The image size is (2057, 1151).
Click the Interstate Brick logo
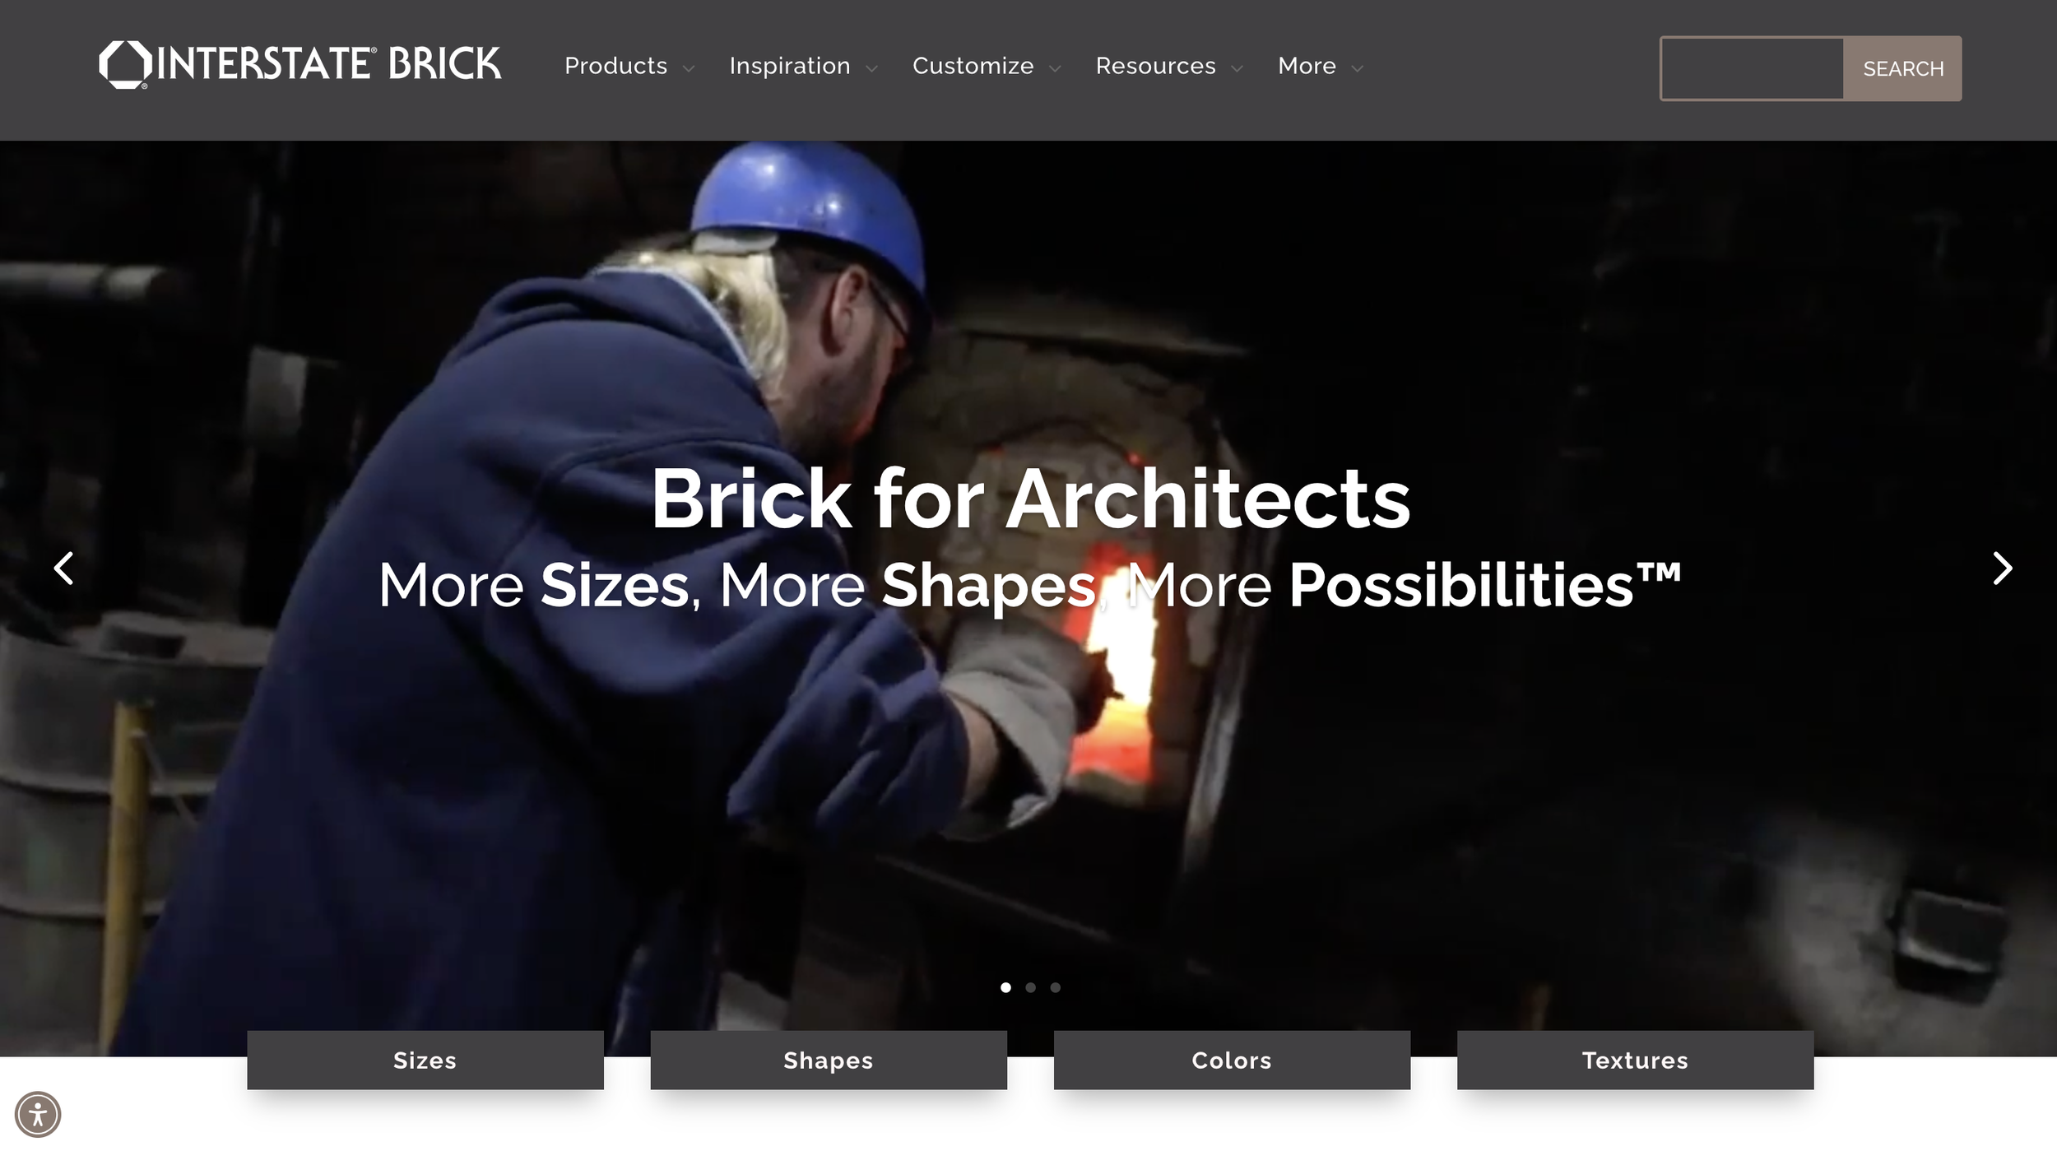(300, 64)
